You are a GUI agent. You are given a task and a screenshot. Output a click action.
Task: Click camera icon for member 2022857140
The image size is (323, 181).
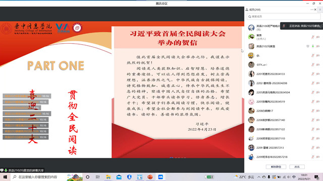pos(318,120)
